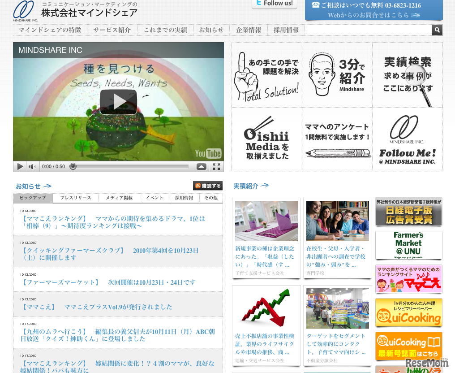Click the Farmer's Market @ UNU banner
The width and height of the screenshot is (455, 373).
[408, 245]
